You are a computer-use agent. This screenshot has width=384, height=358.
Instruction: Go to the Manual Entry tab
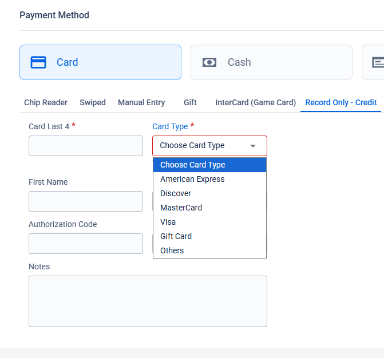141,102
